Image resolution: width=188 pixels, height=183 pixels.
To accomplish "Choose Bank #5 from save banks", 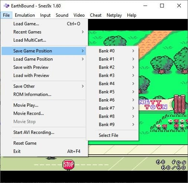I will (113, 92).
